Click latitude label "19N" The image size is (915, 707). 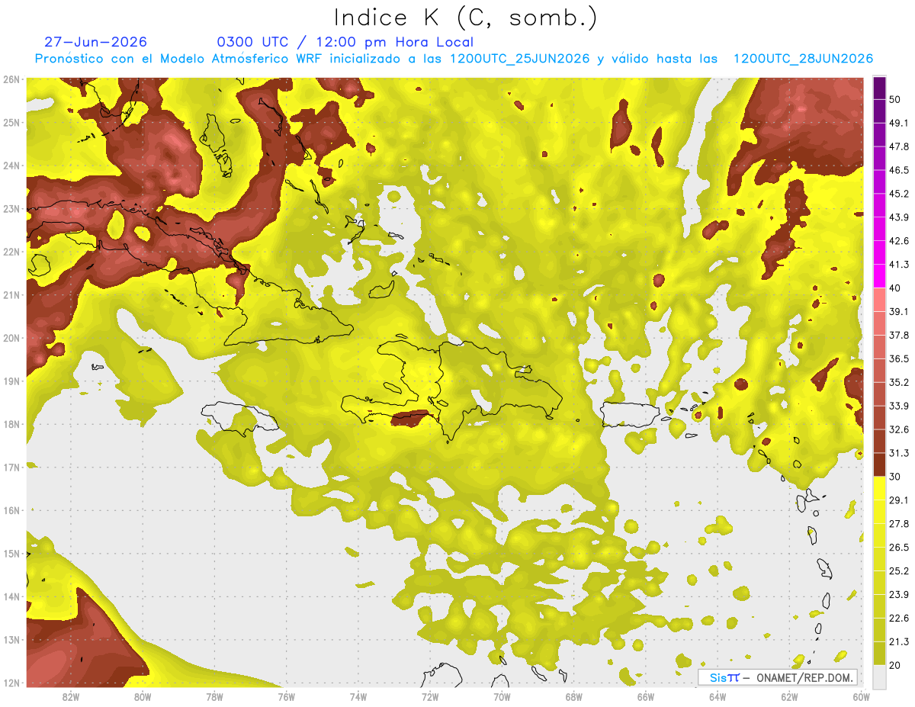pos(11,381)
